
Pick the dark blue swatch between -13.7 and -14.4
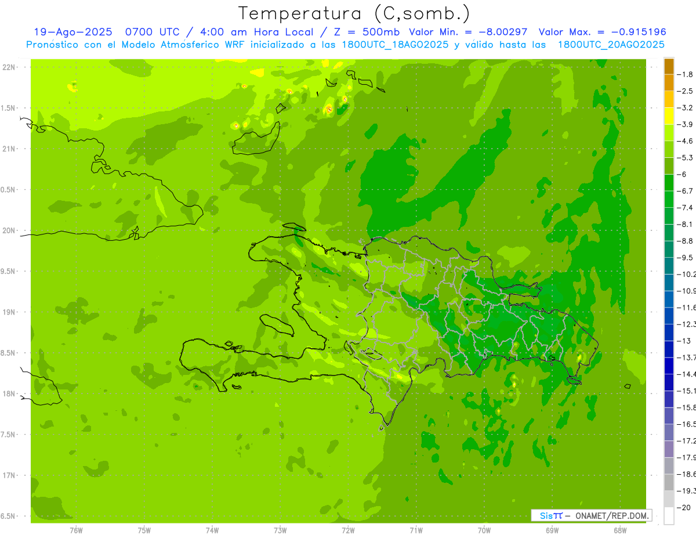pos(669,366)
